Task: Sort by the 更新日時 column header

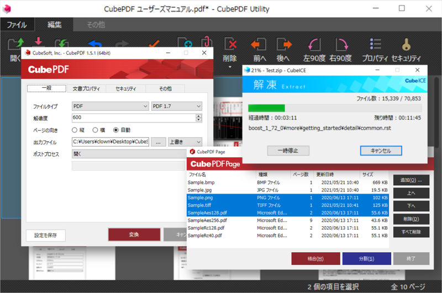Action: [x=337, y=174]
